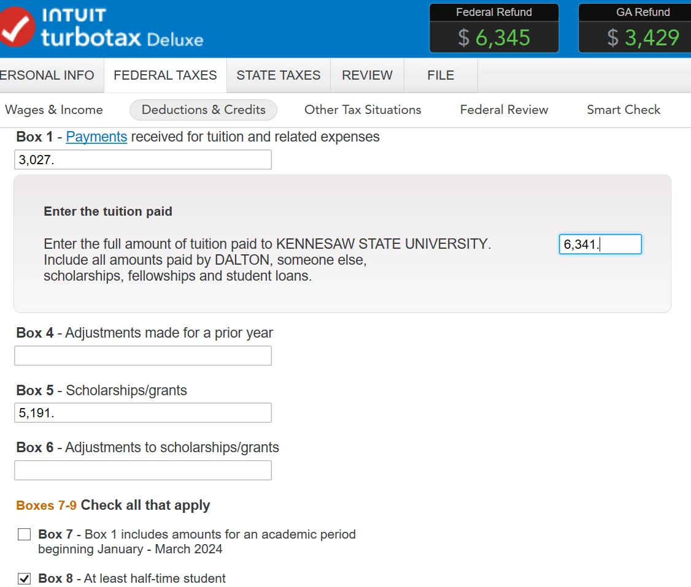Image resolution: width=691 pixels, height=587 pixels.
Task: Click the 'Boxes 7-9' orange label
Action: pyautogui.click(x=46, y=505)
